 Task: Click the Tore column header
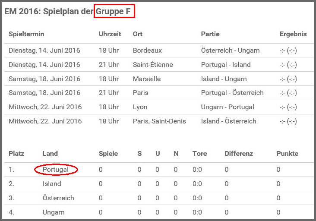pyautogui.click(x=200, y=154)
